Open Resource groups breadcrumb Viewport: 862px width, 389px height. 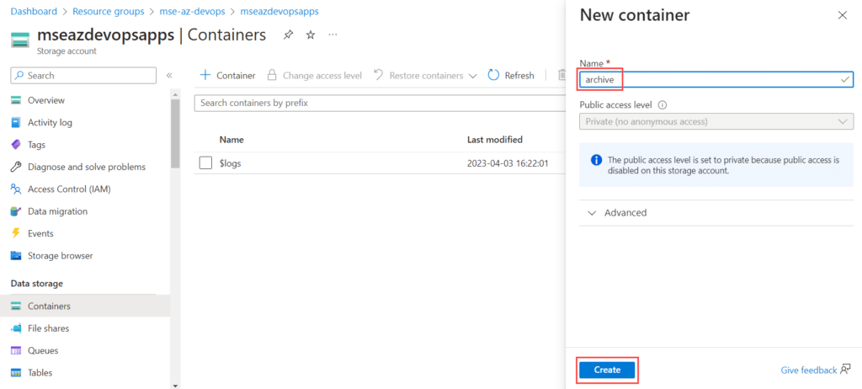[109, 11]
